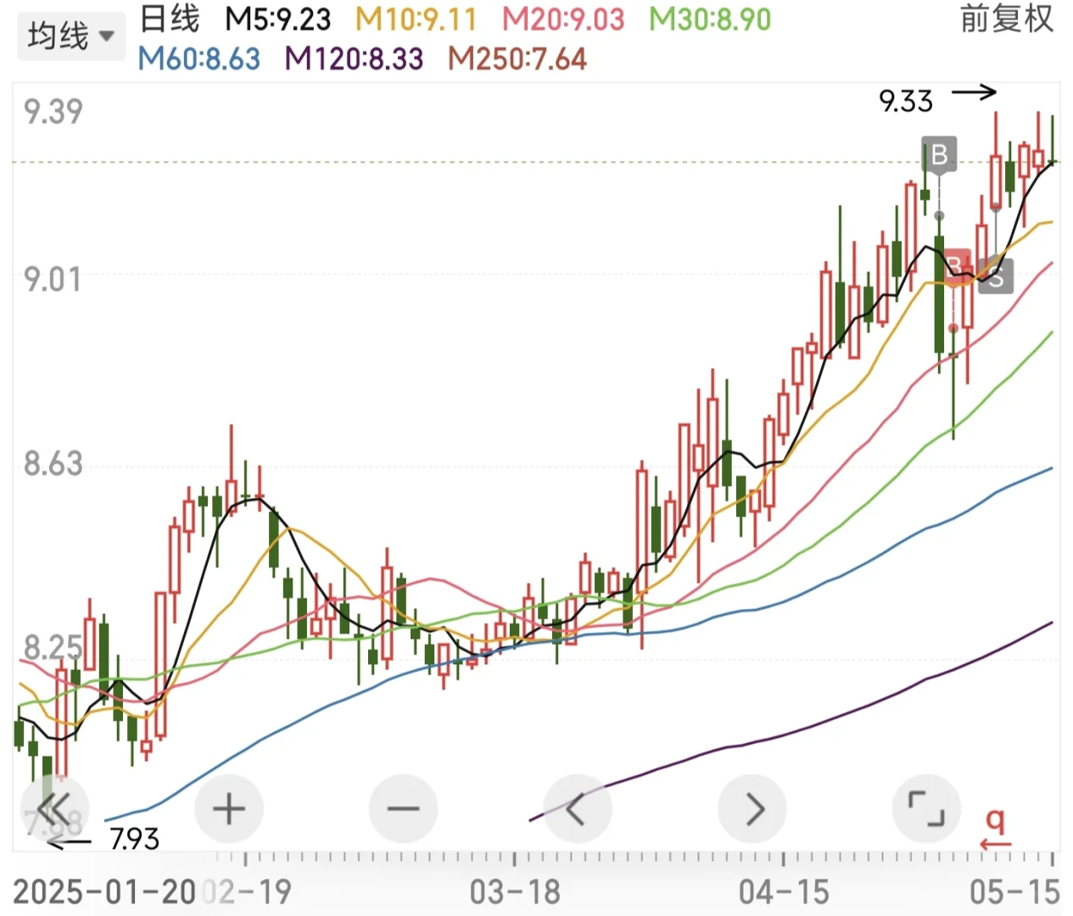Jump to earliest data with double-left arrow
The height and width of the screenshot is (916, 1073).
(55, 809)
